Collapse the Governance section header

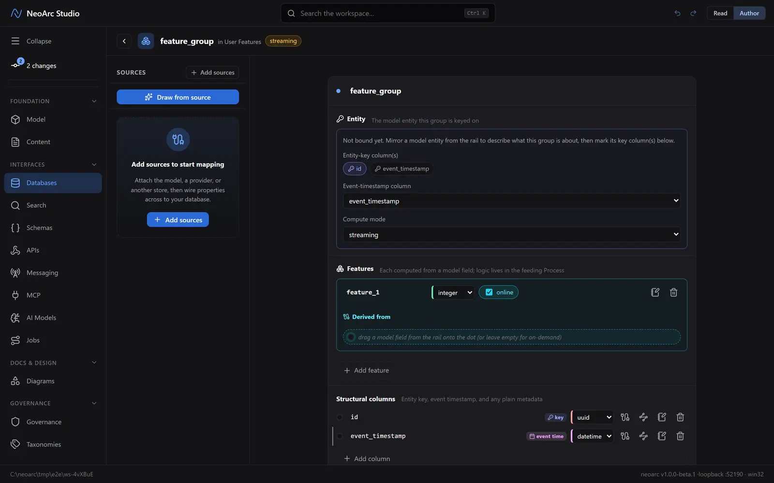(x=53, y=403)
